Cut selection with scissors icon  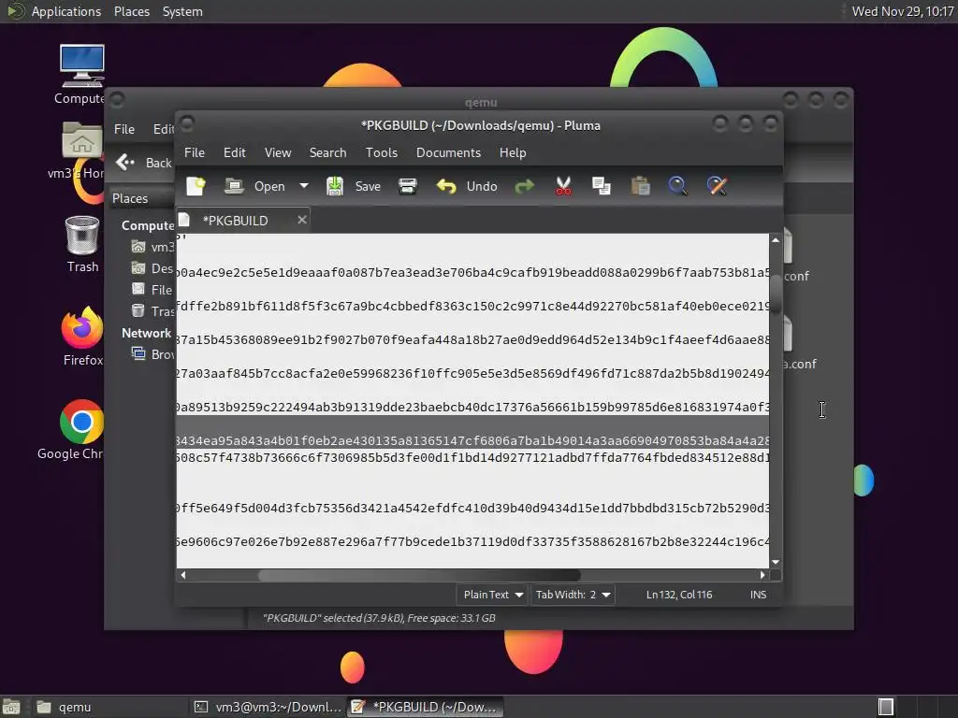click(563, 186)
